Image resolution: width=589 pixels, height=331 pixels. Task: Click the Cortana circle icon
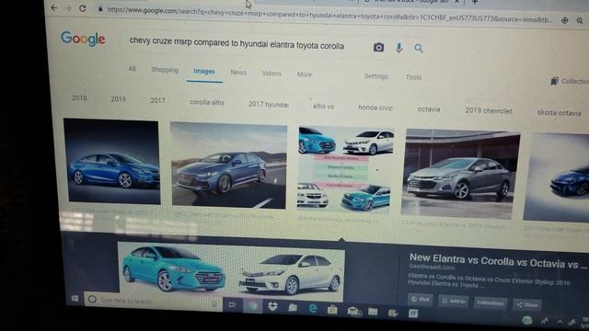[x=92, y=300]
